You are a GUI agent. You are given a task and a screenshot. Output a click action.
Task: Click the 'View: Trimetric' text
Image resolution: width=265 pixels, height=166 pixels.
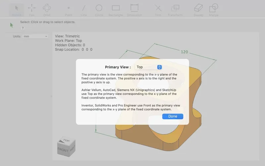tap(67, 36)
